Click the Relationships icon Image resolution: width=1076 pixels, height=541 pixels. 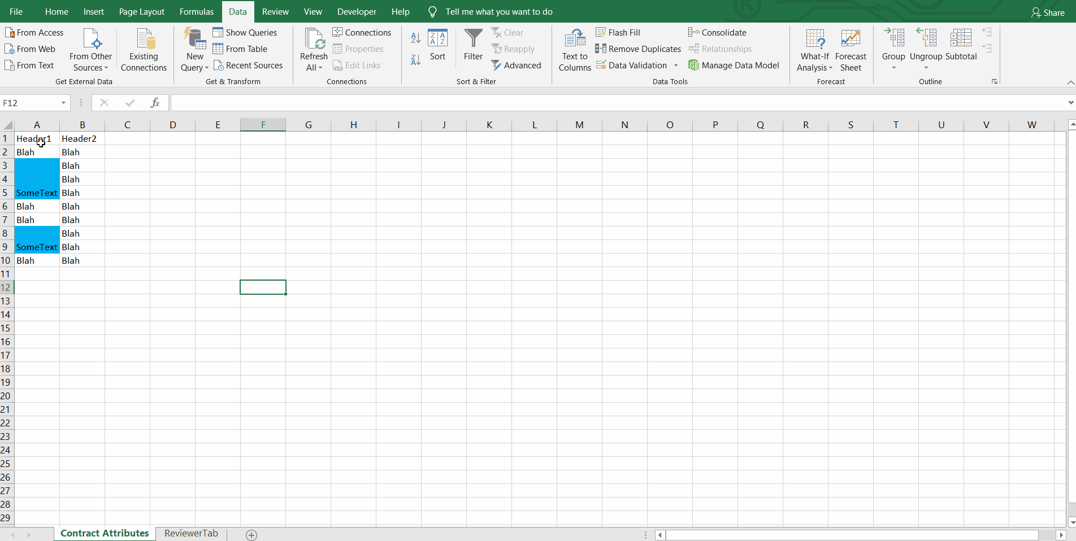point(721,49)
